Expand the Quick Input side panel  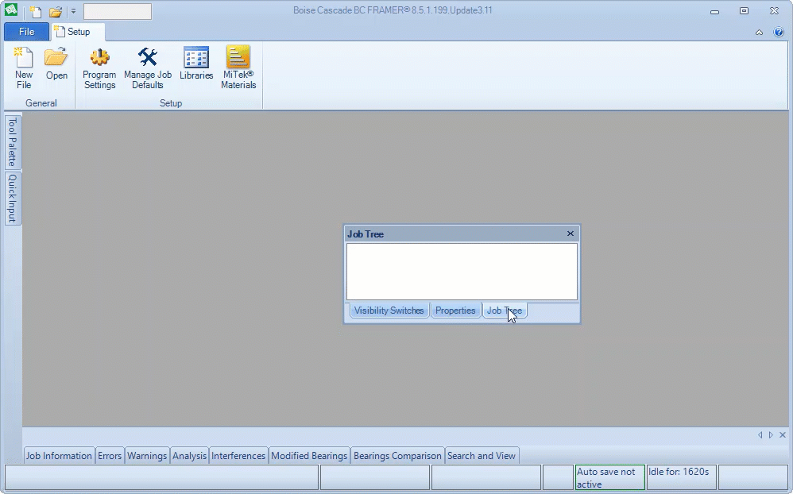(x=13, y=199)
